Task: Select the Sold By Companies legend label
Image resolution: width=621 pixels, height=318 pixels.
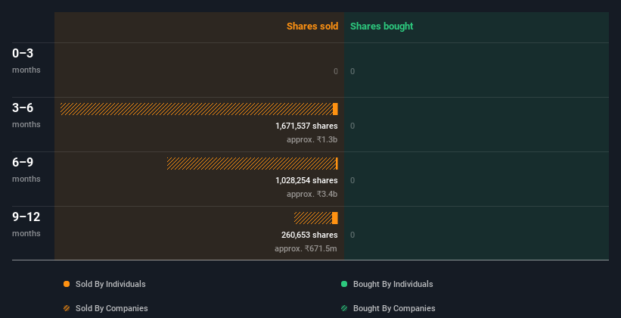Action: [x=112, y=308]
